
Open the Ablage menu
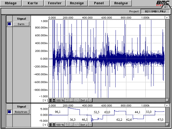[x=10, y=3]
